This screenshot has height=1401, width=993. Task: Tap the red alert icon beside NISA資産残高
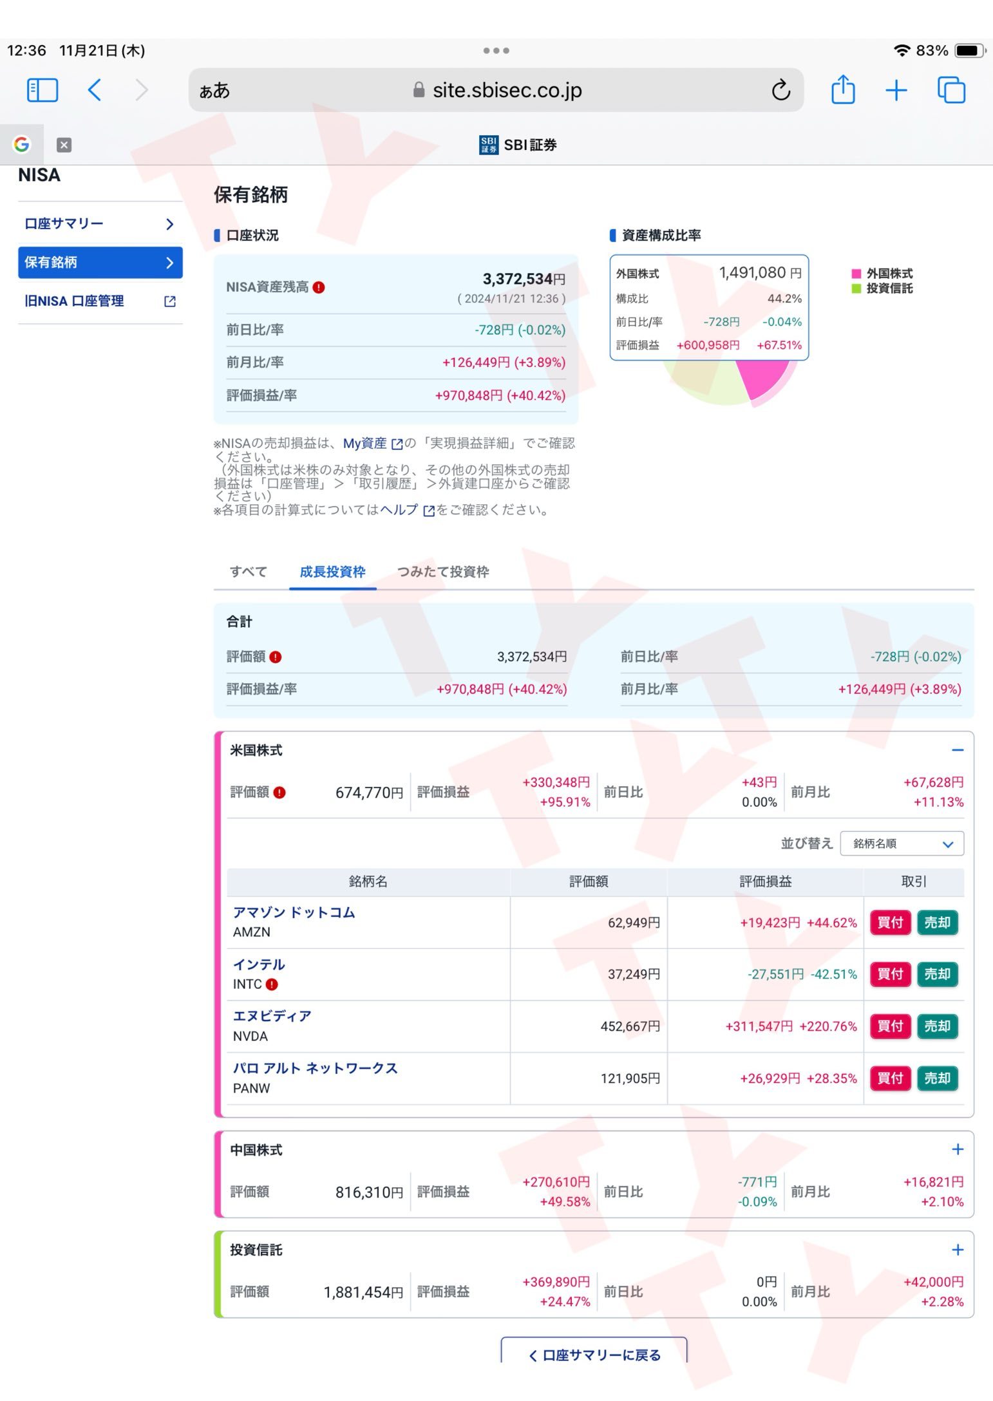(x=318, y=287)
